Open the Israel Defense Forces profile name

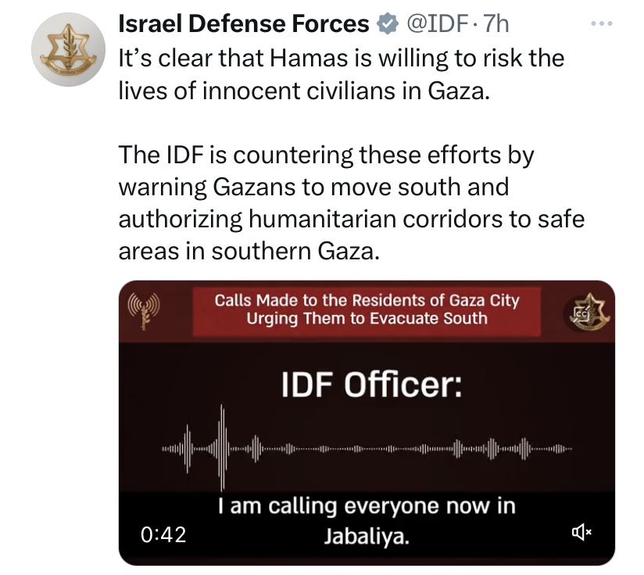243,25
